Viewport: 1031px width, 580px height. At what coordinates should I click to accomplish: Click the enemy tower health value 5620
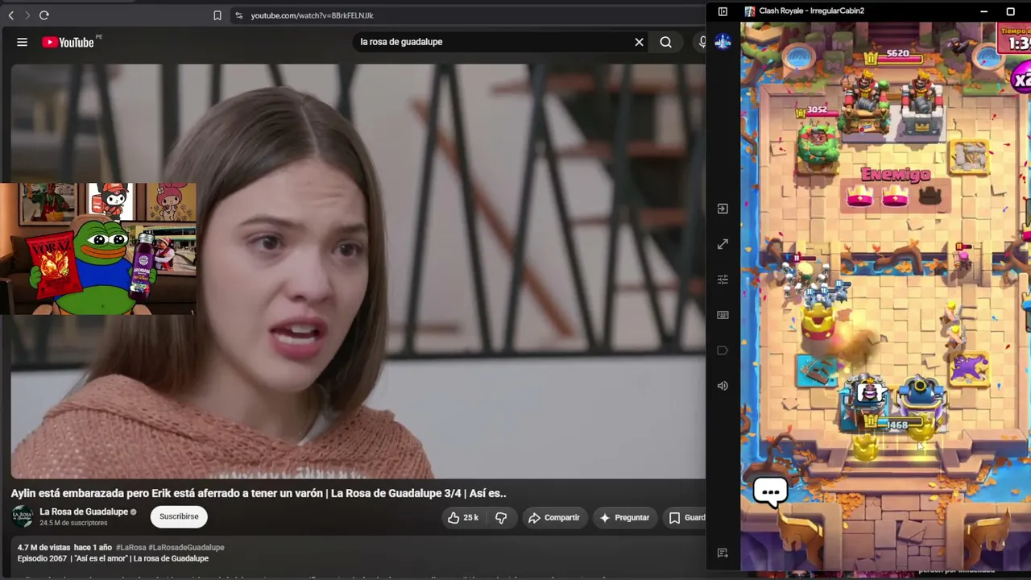(897, 54)
